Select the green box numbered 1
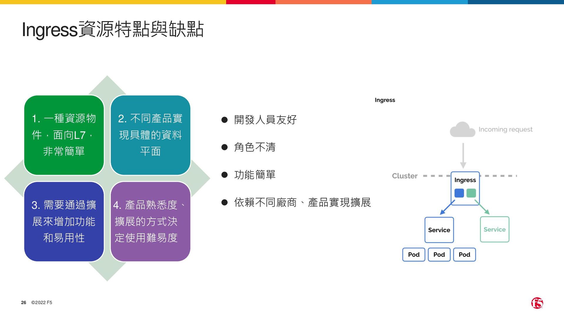 point(64,135)
